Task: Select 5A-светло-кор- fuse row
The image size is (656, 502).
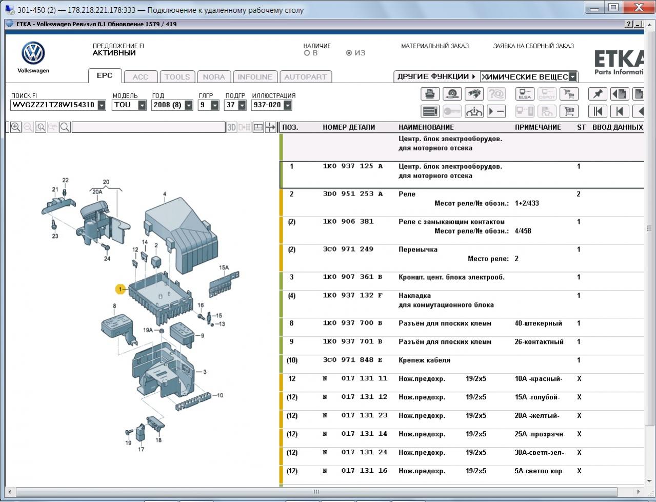Action: (x=462, y=475)
